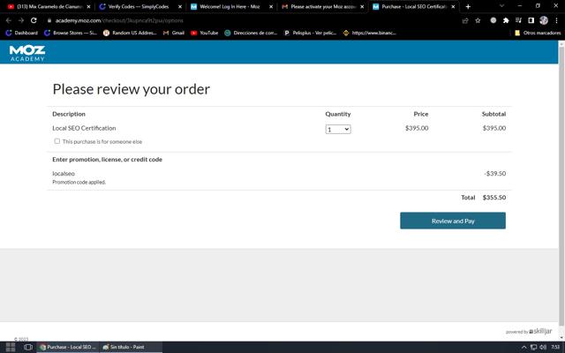This screenshot has height=353, width=565.
Task: Open the Dashboard bookmark
Action: pyautogui.click(x=22, y=33)
